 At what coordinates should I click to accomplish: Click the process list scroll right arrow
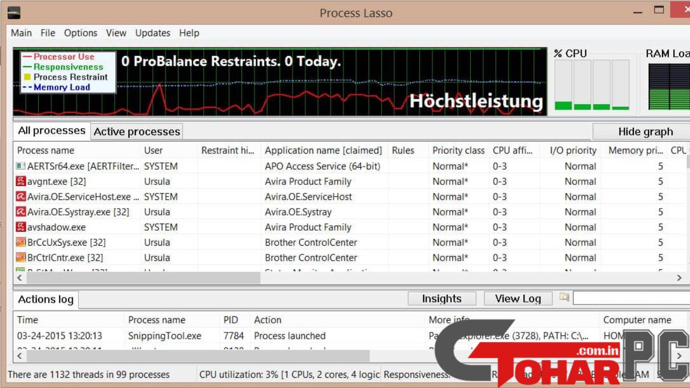(679, 278)
